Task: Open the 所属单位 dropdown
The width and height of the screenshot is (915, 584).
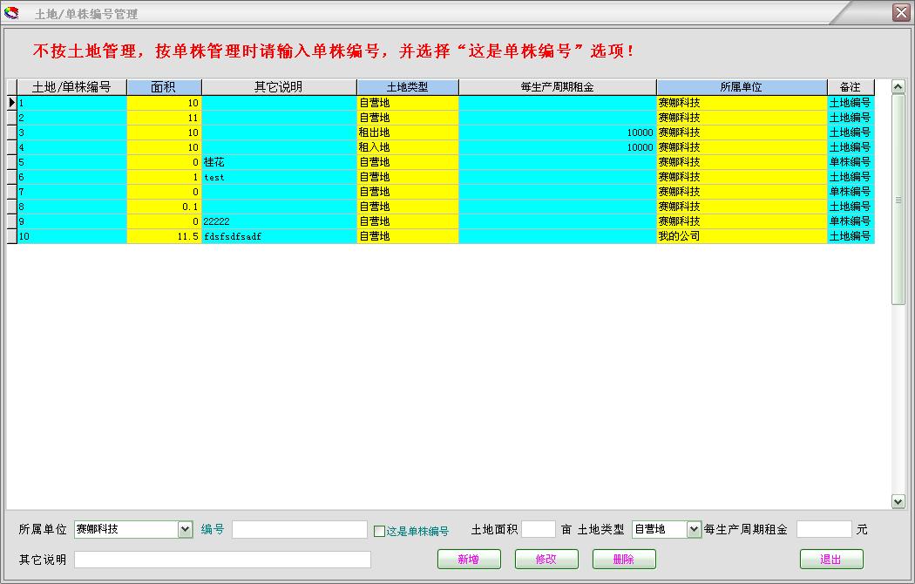Action: [x=185, y=528]
